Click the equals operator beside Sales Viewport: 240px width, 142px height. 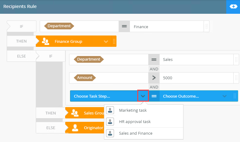click(154, 59)
